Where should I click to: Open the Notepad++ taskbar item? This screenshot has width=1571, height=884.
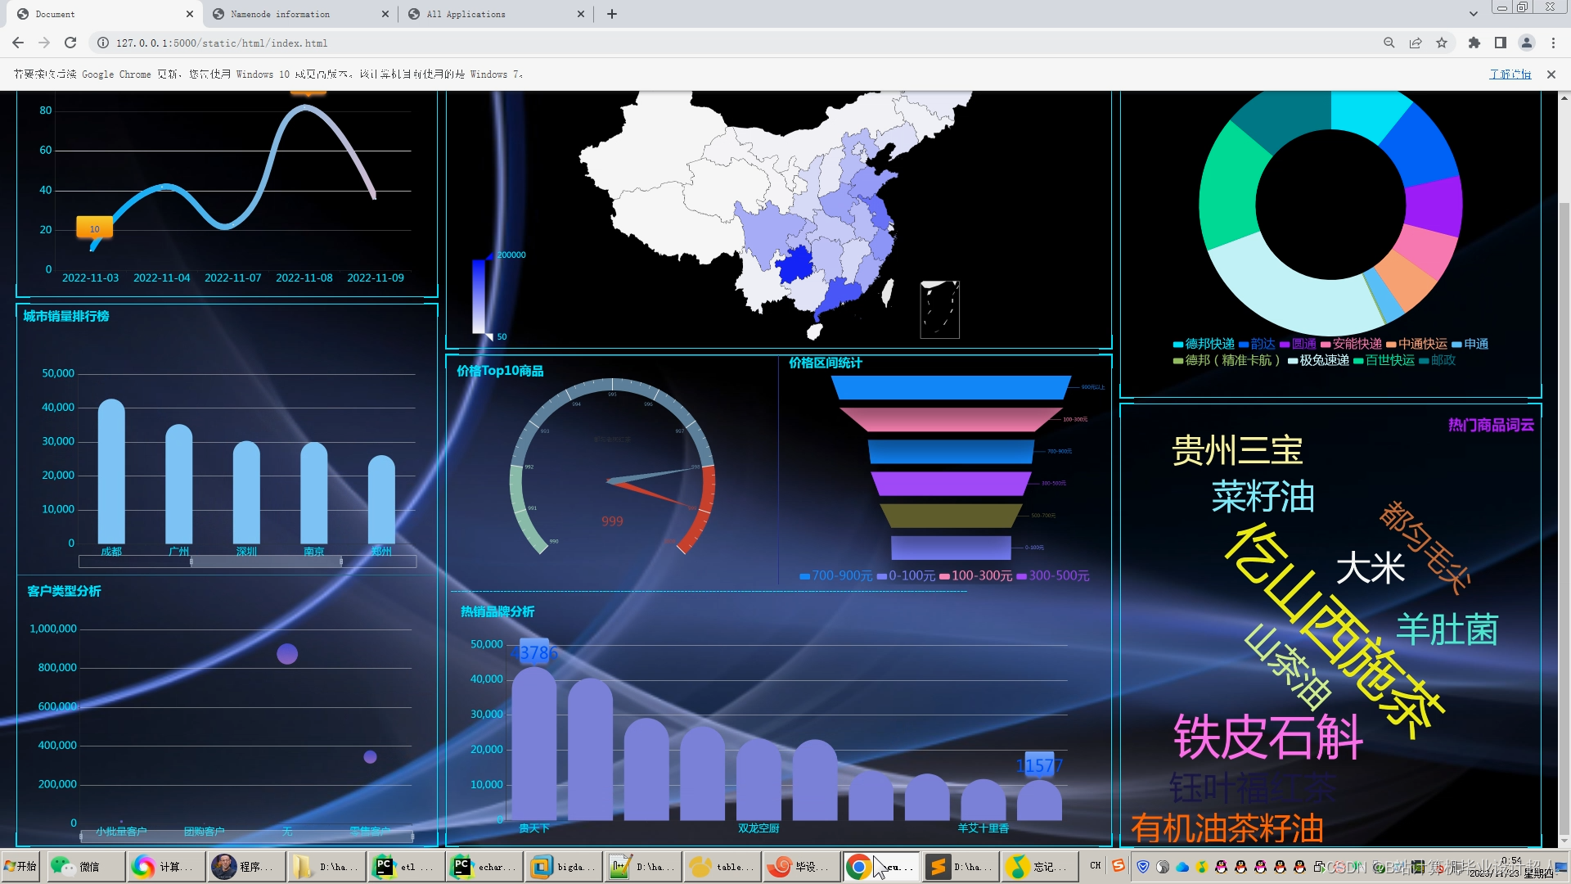(644, 866)
